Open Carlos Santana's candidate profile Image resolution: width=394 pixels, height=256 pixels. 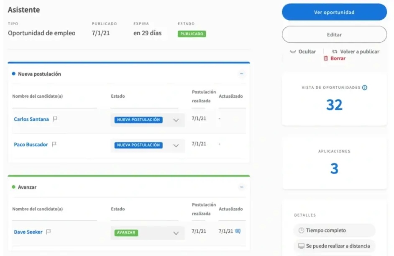click(31, 119)
